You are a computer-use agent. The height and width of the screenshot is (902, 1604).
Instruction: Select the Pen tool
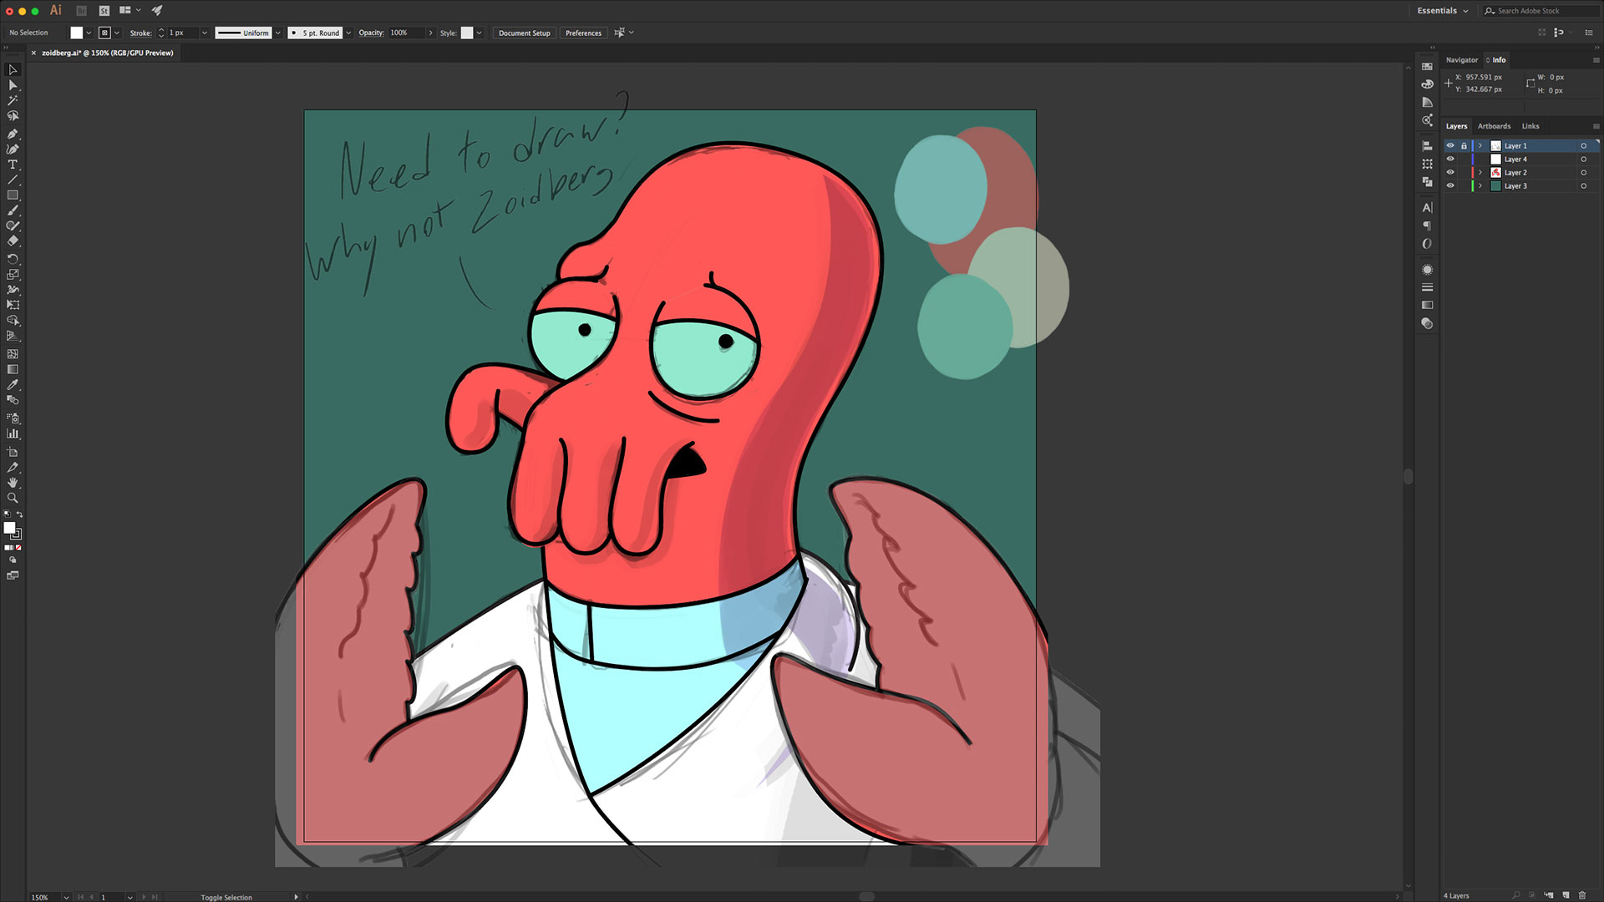click(13, 134)
